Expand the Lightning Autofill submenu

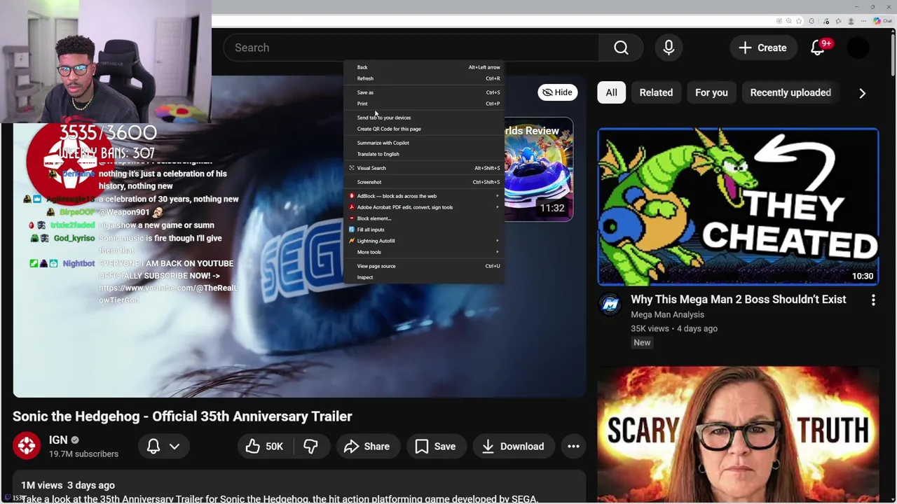pyautogui.click(x=424, y=241)
